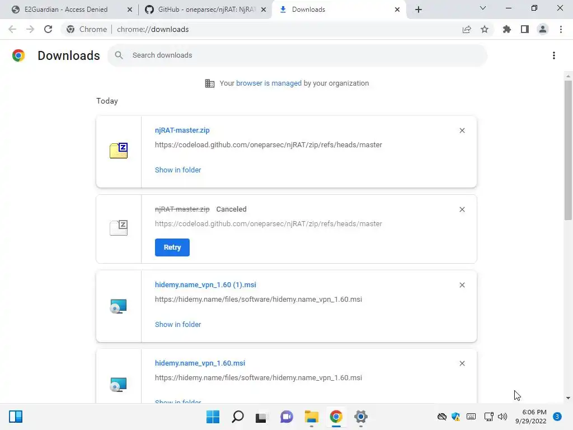This screenshot has width=573, height=430.
Task: Click the Chrome logo beside Downloads title
Action: pyautogui.click(x=18, y=55)
